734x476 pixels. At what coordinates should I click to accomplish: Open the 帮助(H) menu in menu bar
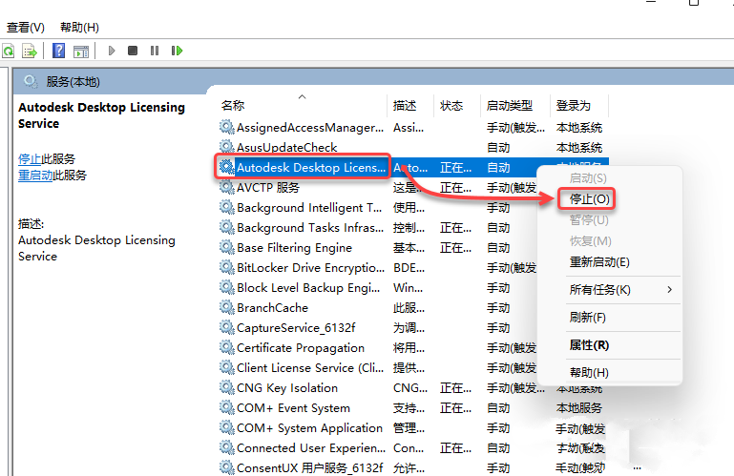[79, 28]
